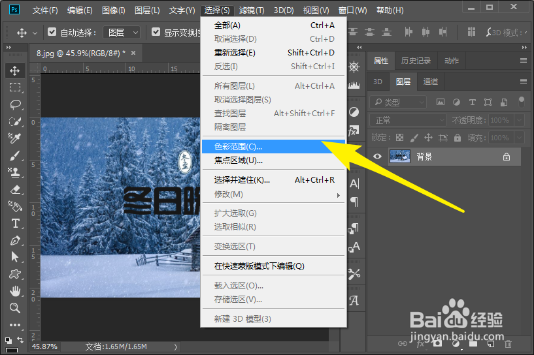The height and width of the screenshot is (355, 534).
Task: Open the Fill dropdown arrow
Action: coord(520,138)
